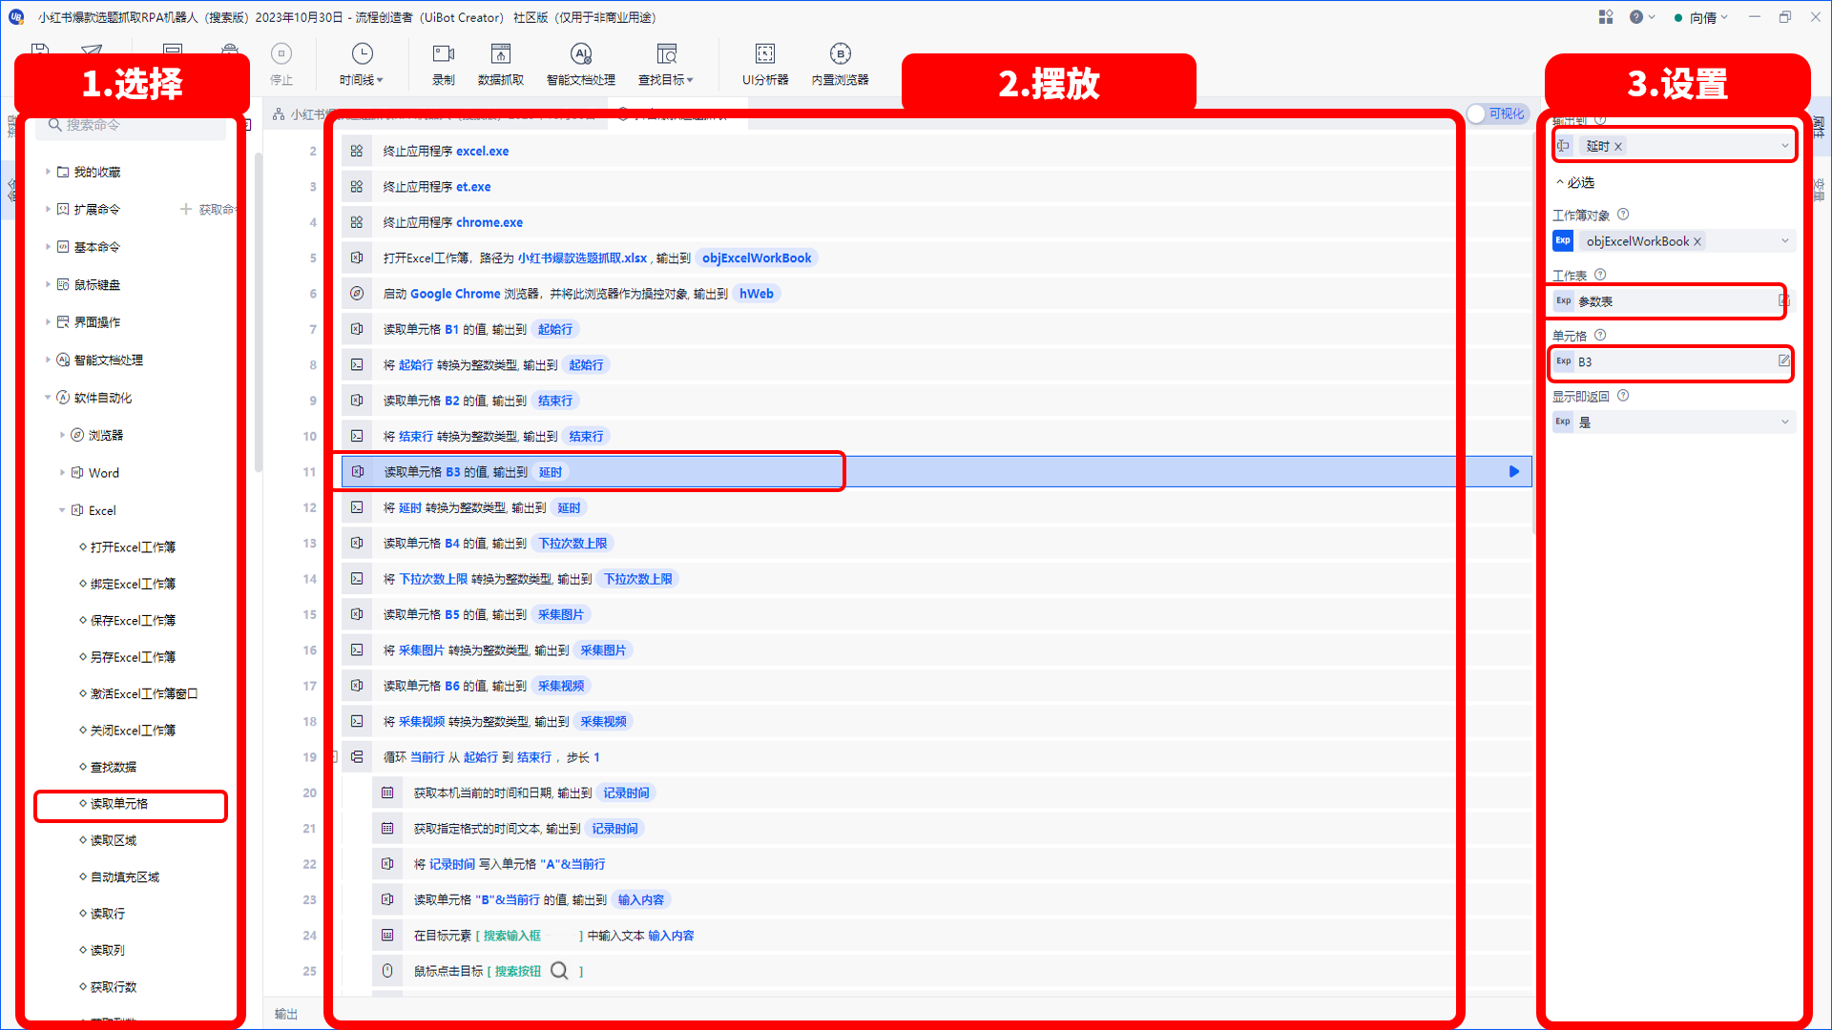Open the 查找目标 find target dropdown
The image size is (1832, 1030).
pos(666,64)
